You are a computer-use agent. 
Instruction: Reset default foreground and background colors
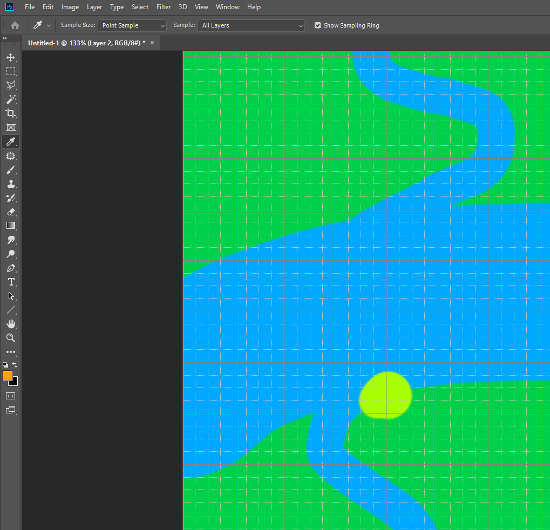(x=5, y=365)
